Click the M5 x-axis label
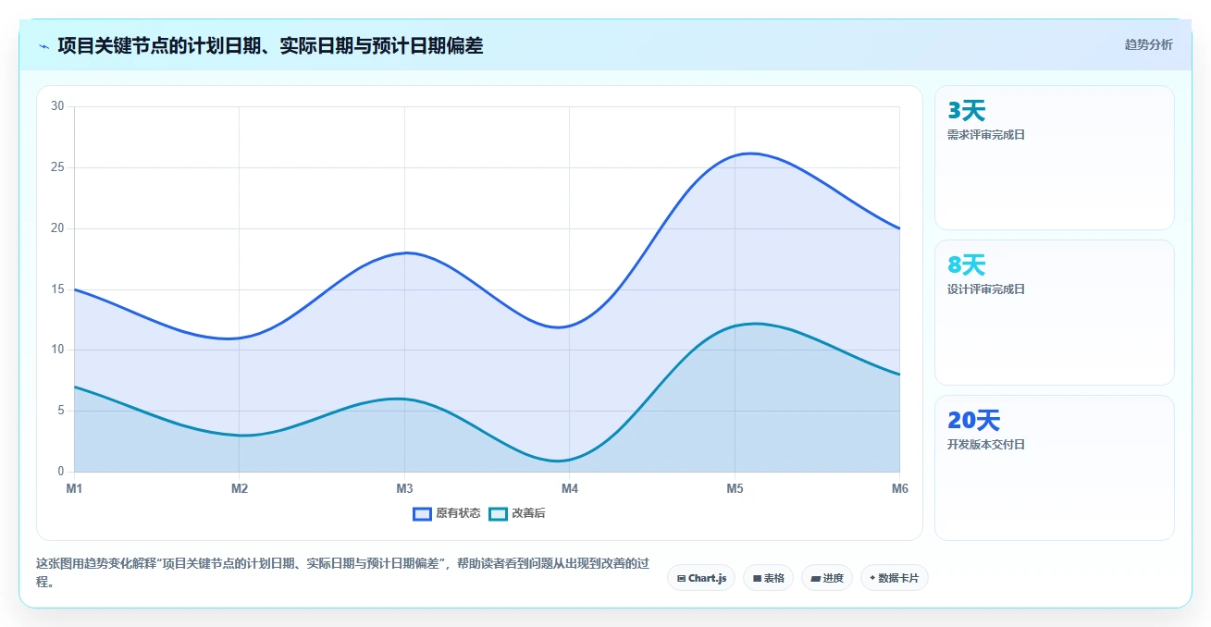This screenshot has width=1211, height=627. coord(735,488)
